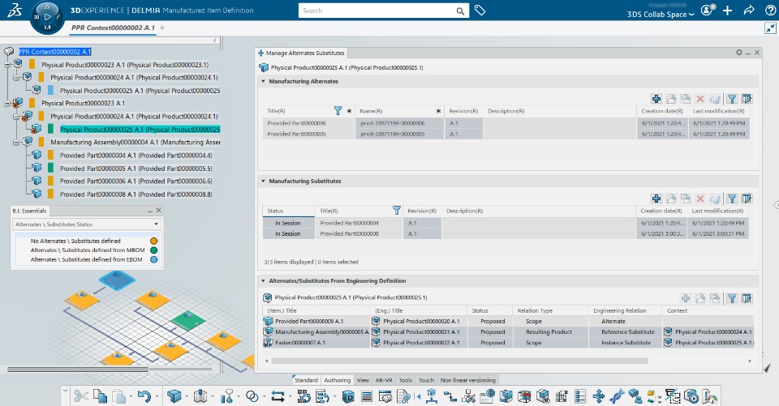The width and height of the screenshot is (779, 406).
Task: Click the blue cube icon in action bar
Action: 174,396
